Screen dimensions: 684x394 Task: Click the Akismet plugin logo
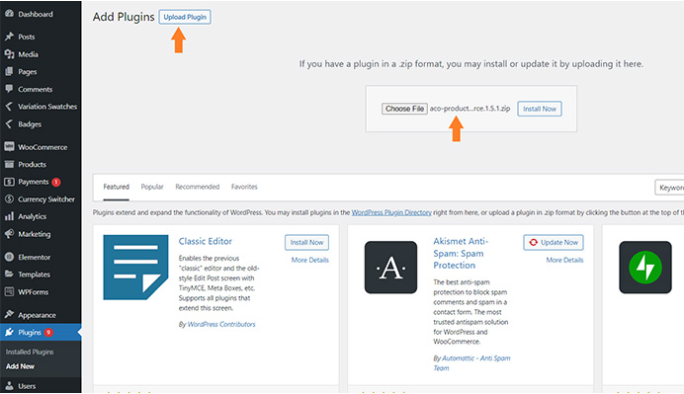point(390,268)
